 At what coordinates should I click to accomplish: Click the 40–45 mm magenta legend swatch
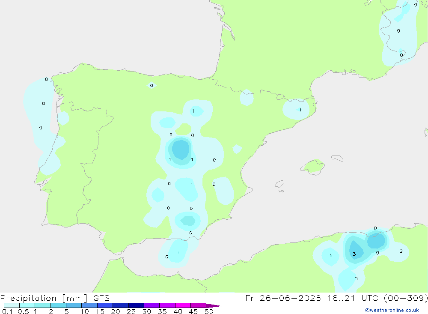(x=183, y=305)
